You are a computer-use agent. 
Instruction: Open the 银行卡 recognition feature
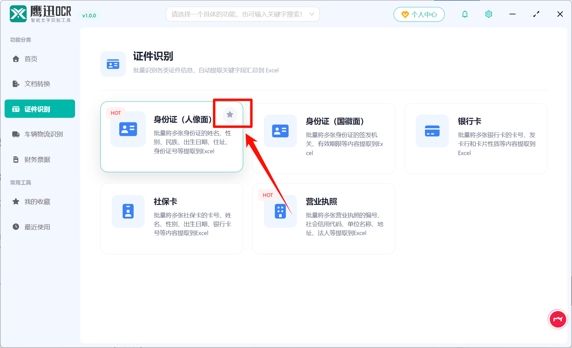(475, 137)
